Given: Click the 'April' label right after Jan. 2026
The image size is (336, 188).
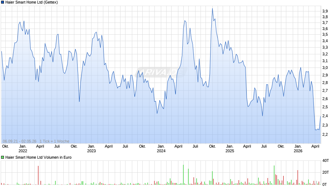Looking at the screenshot, I should [315, 146].
